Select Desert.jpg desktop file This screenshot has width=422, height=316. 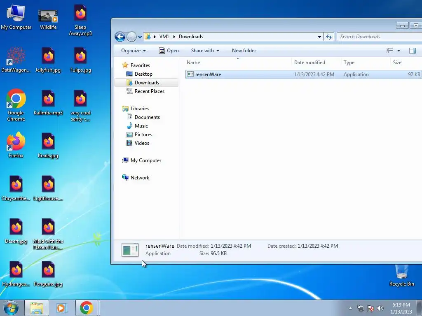point(16,231)
